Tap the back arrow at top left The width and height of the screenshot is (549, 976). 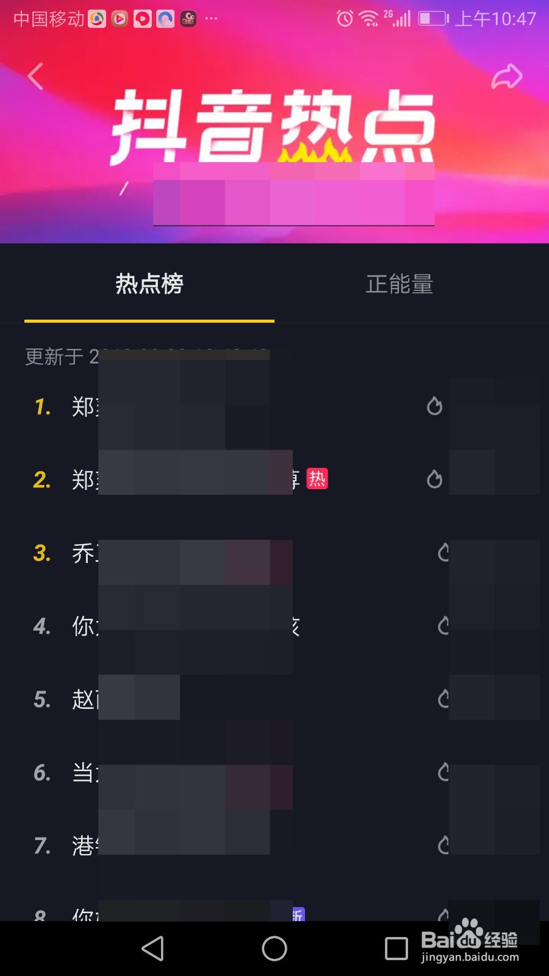[x=35, y=75]
